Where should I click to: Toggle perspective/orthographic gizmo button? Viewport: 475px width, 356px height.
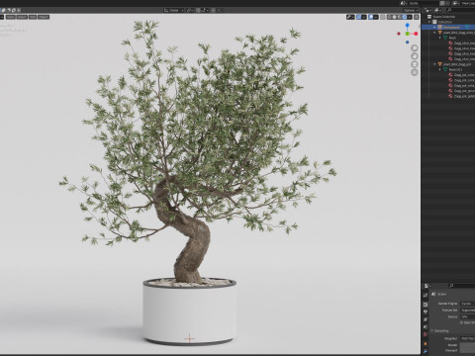point(415,72)
